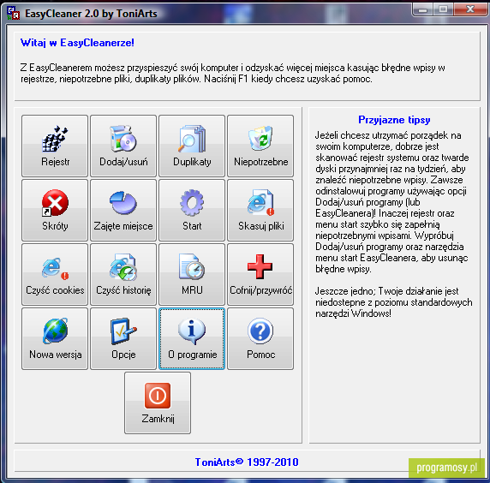Open the MRU list tool
490x483 pixels.
tap(192, 274)
